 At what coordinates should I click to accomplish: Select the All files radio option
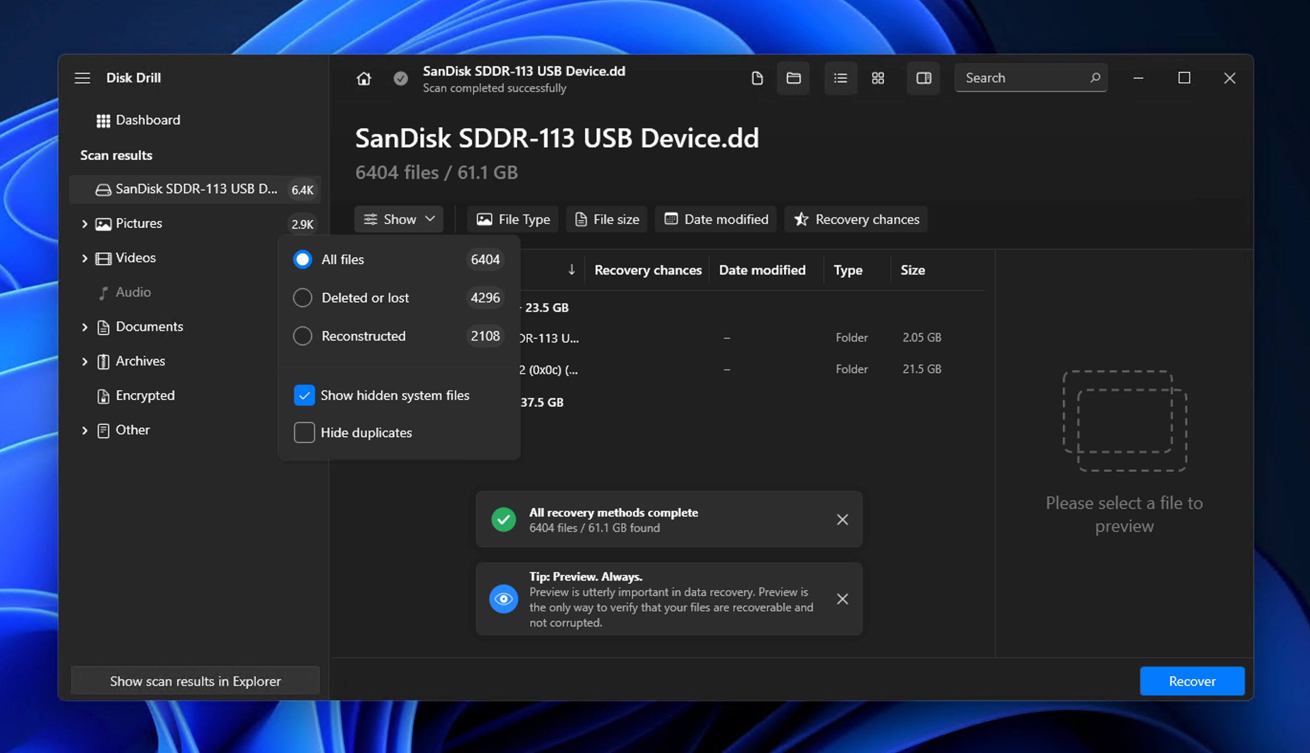pos(302,259)
